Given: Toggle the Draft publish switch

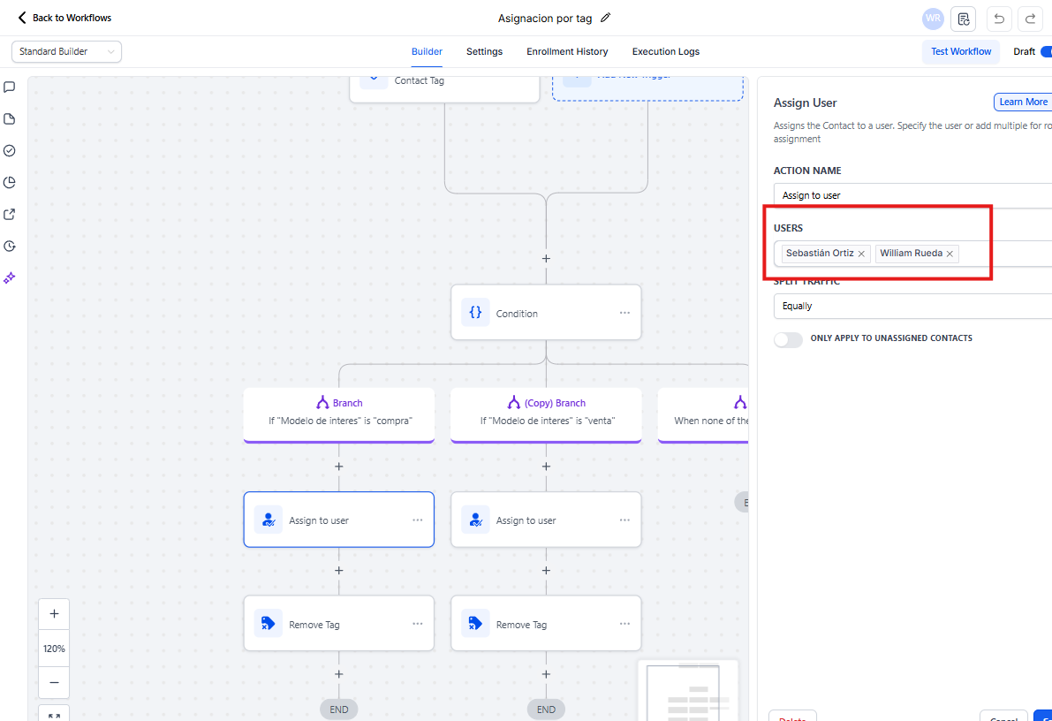Looking at the screenshot, I should (x=1046, y=52).
